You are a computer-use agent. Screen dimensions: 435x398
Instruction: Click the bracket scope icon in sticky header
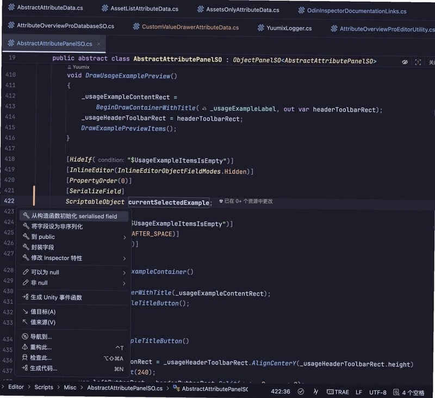[418, 62]
